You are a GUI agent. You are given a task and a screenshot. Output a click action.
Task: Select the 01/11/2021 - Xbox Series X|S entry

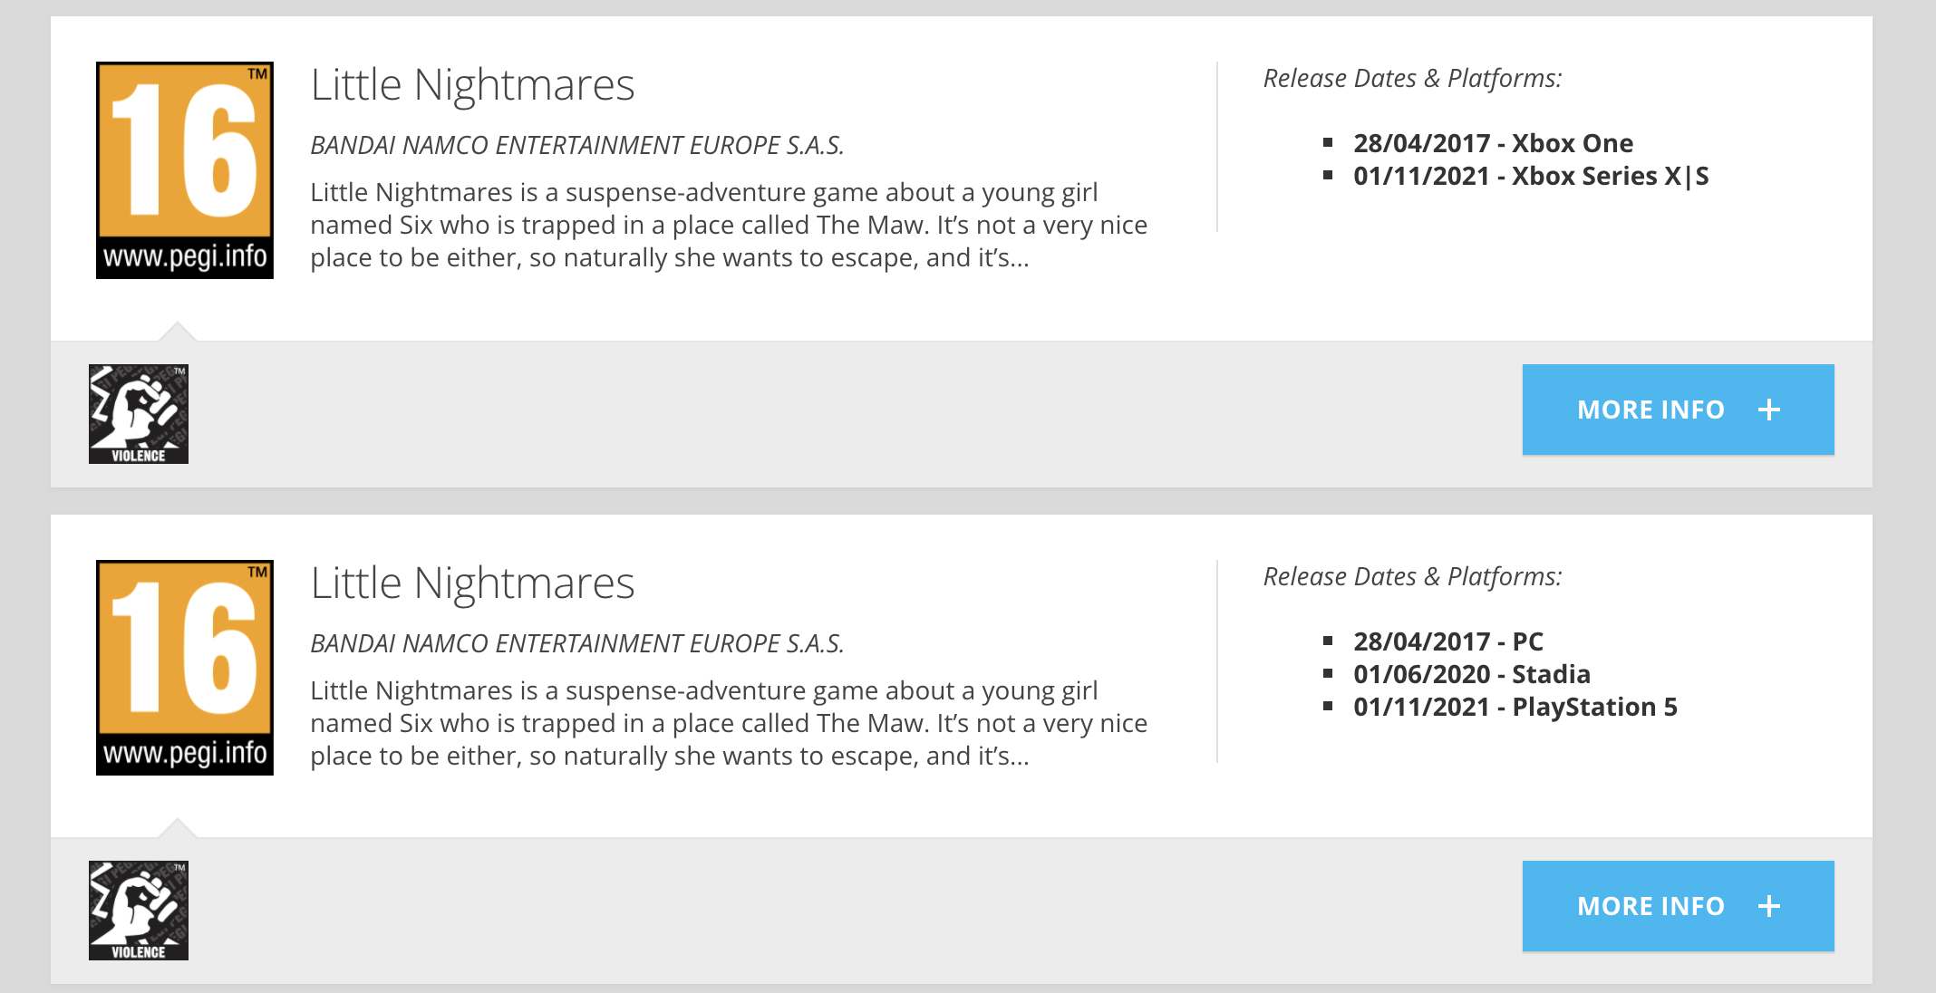point(1531,176)
